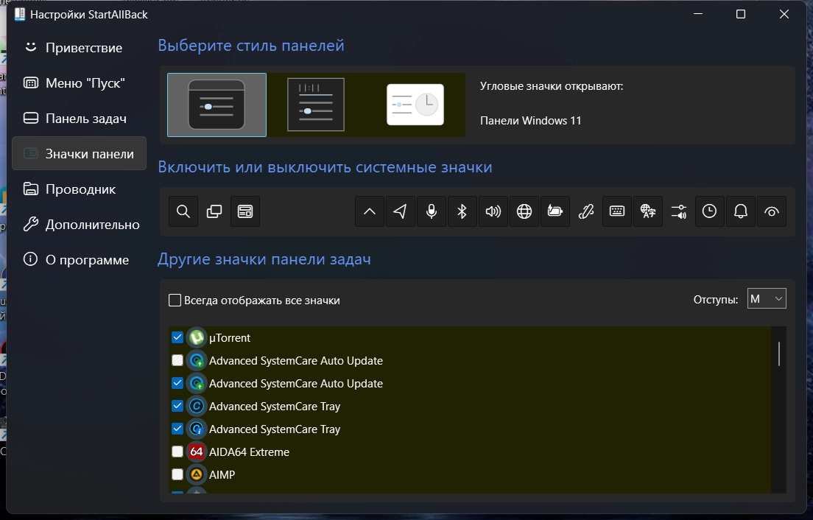This screenshot has height=520, width=813.
Task: Open the 'Отступы' dropdown
Action: tap(767, 299)
